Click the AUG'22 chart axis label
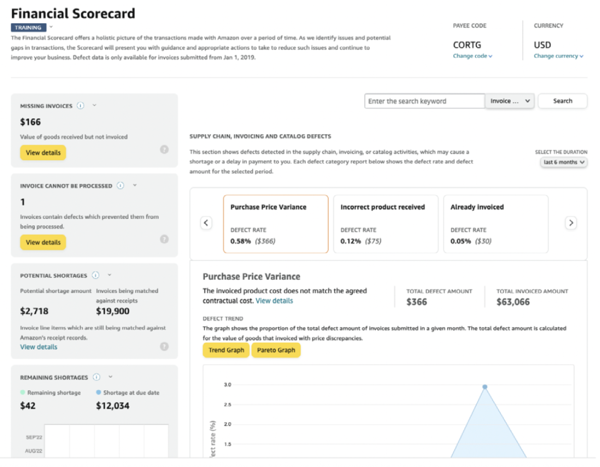 (34, 451)
